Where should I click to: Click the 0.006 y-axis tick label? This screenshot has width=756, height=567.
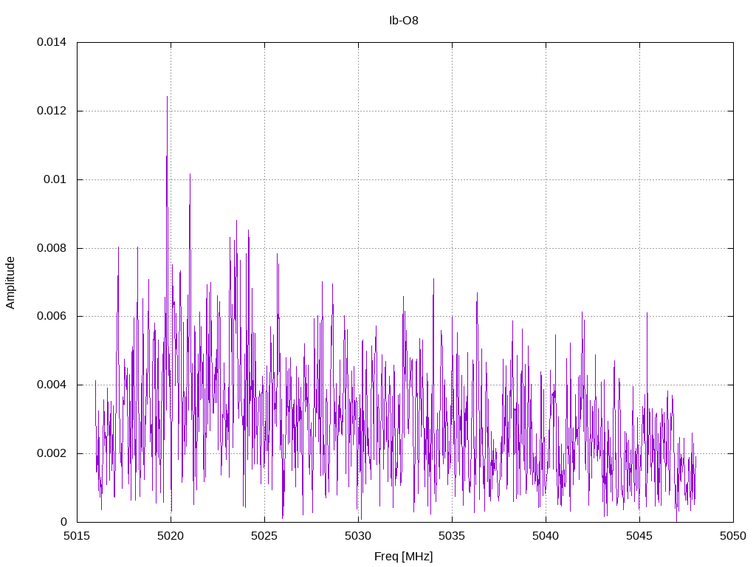point(52,316)
